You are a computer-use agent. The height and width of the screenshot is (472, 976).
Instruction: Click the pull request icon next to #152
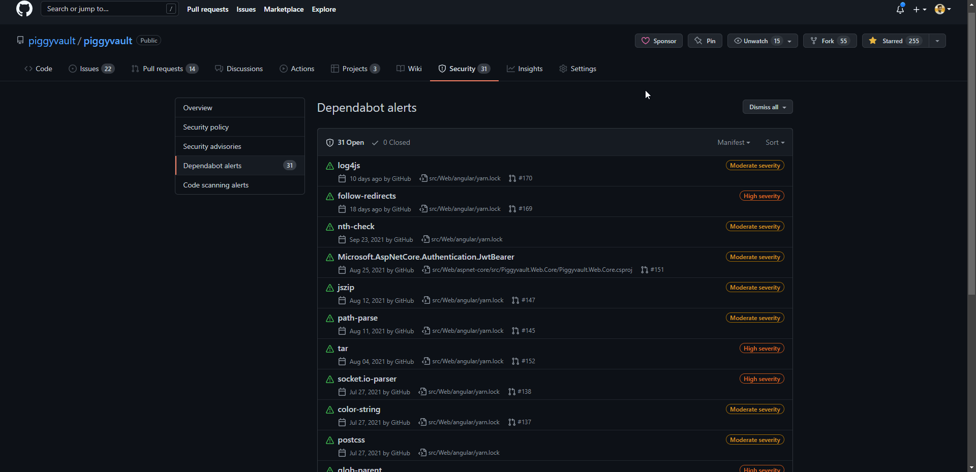point(513,361)
